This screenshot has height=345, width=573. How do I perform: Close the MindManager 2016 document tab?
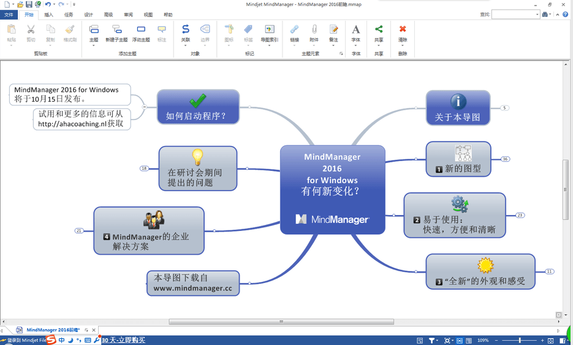94,330
